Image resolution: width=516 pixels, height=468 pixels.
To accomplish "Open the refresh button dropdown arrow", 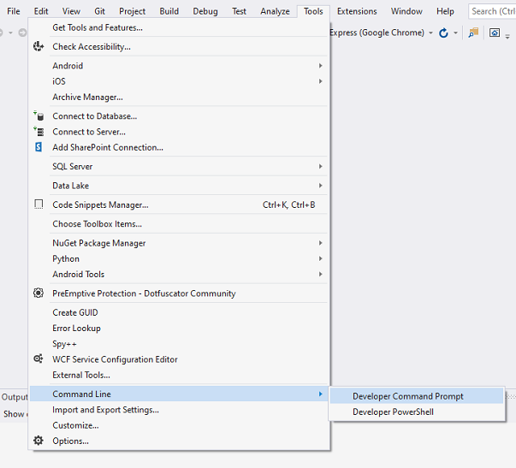I will (x=455, y=33).
